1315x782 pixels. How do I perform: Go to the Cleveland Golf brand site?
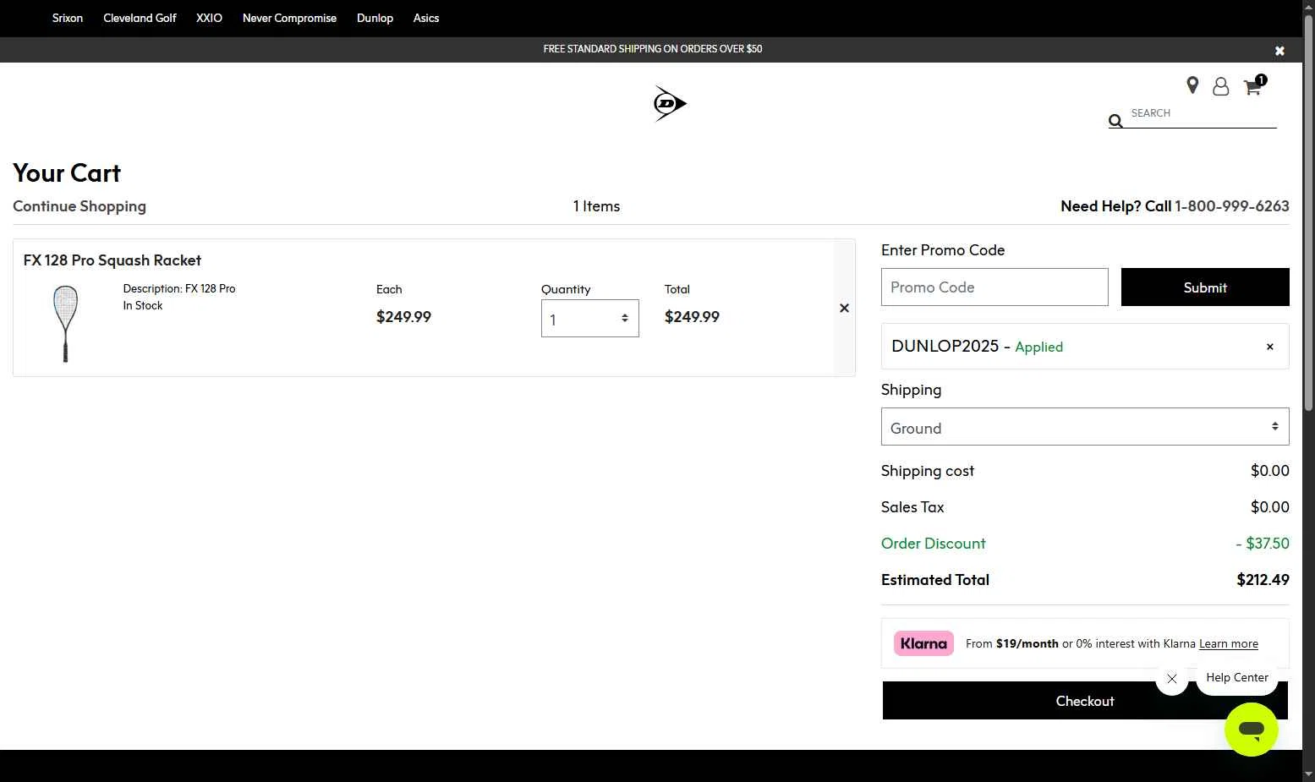(x=140, y=18)
